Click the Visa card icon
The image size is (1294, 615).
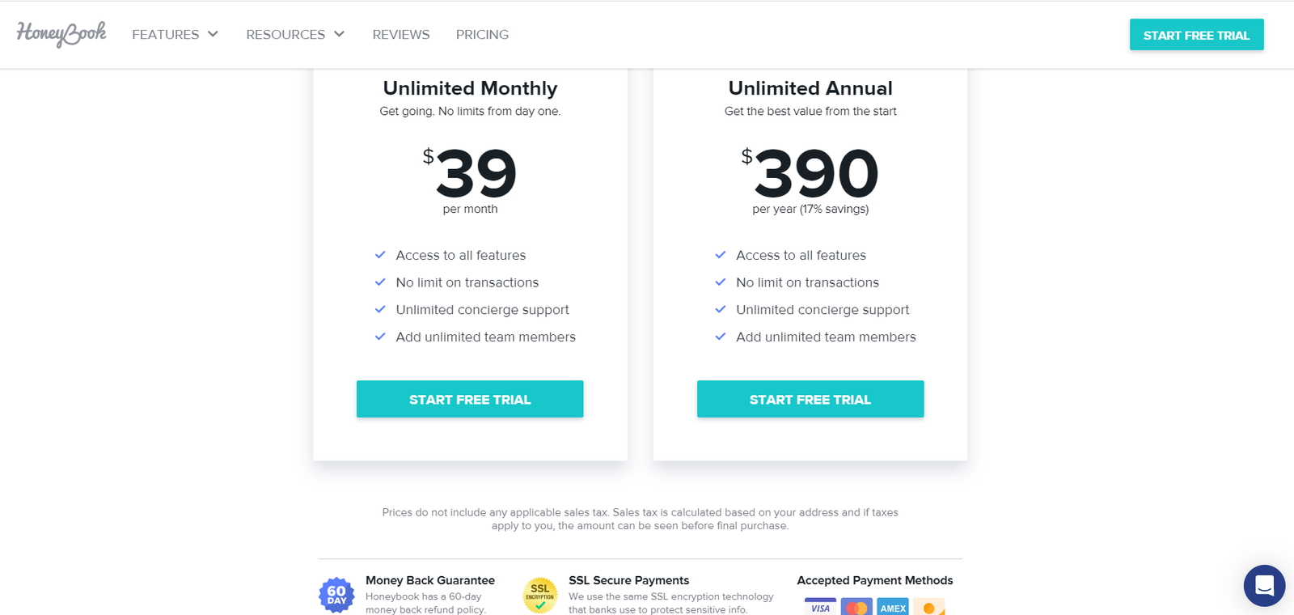(x=820, y=607)
